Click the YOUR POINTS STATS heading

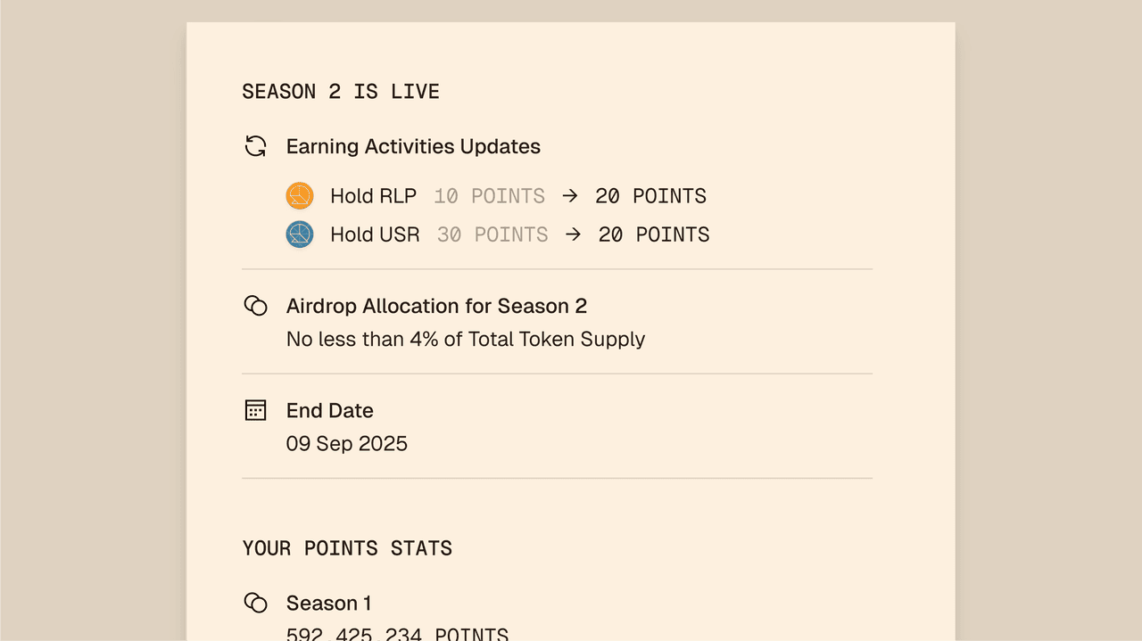click(347, 547)
